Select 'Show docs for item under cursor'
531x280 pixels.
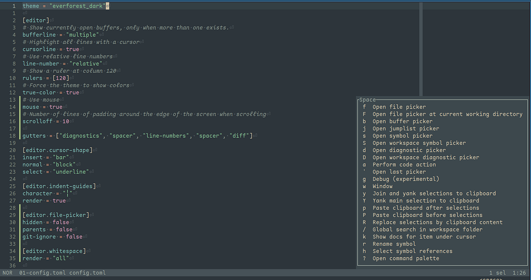pyautogui.click(x=424, y=237)
